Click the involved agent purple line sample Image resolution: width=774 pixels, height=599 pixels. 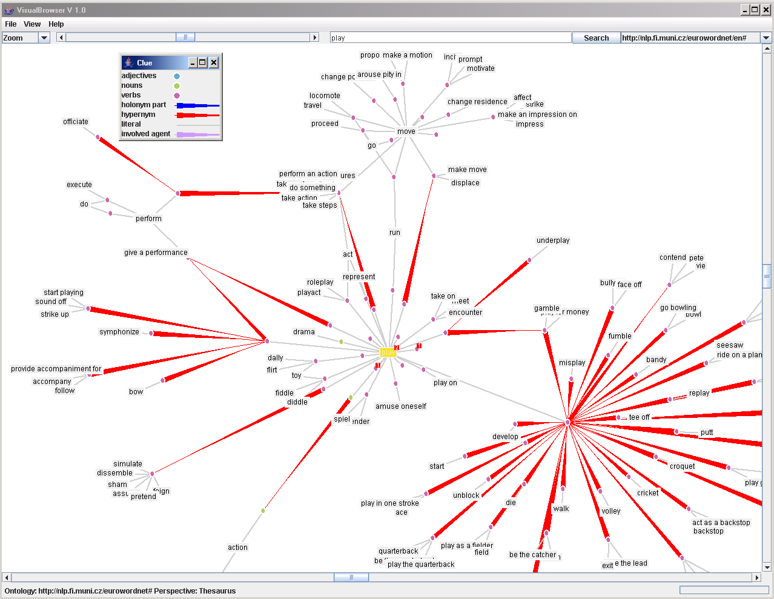(197, 134)
